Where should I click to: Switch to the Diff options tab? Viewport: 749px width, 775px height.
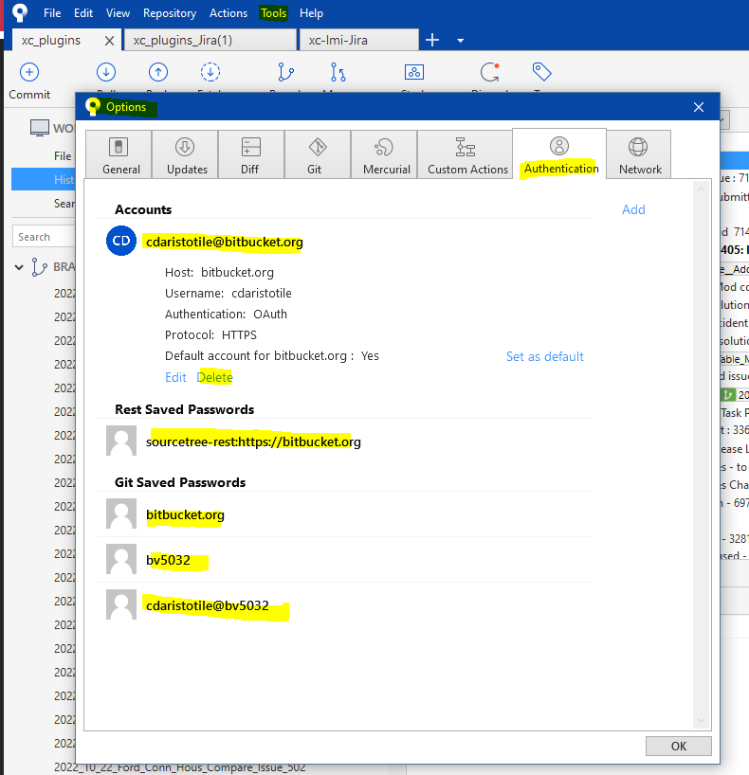[x=251, y=154]
